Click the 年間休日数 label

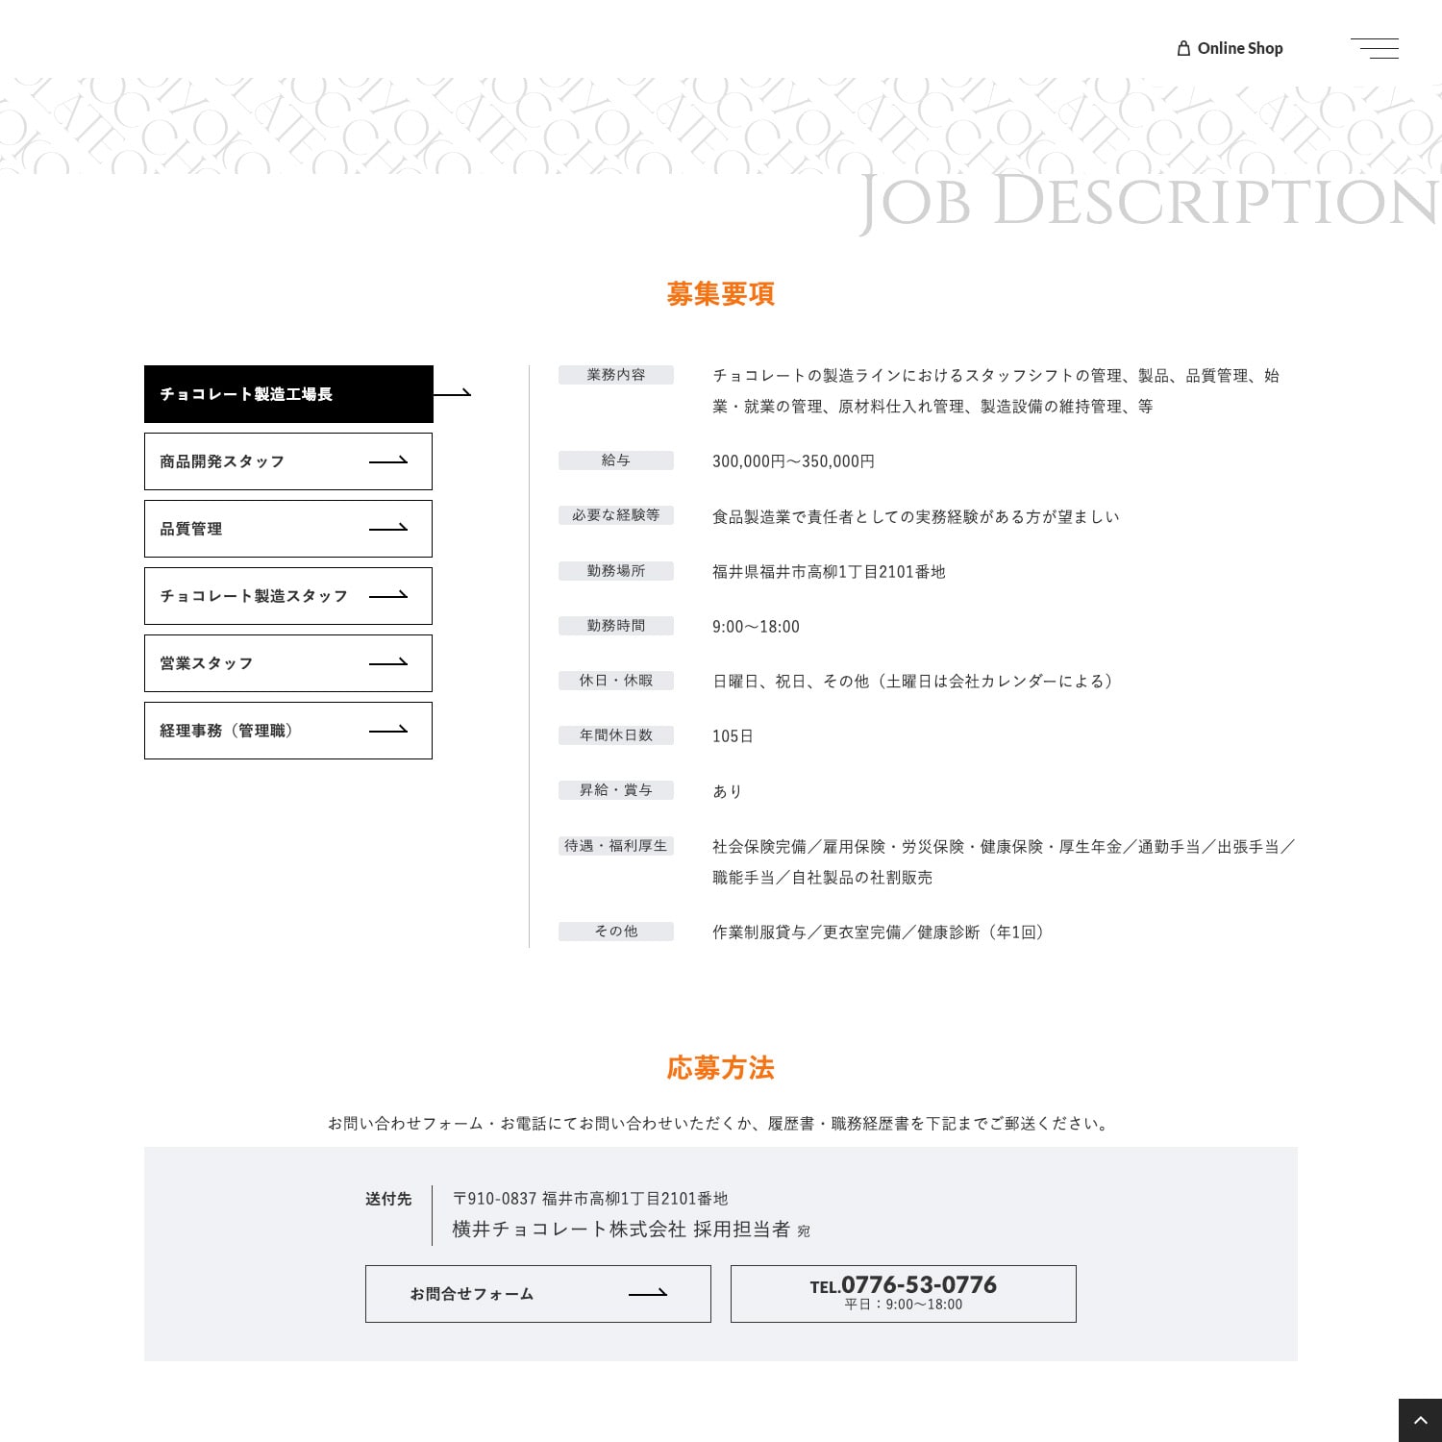click(x=616, y=735)
